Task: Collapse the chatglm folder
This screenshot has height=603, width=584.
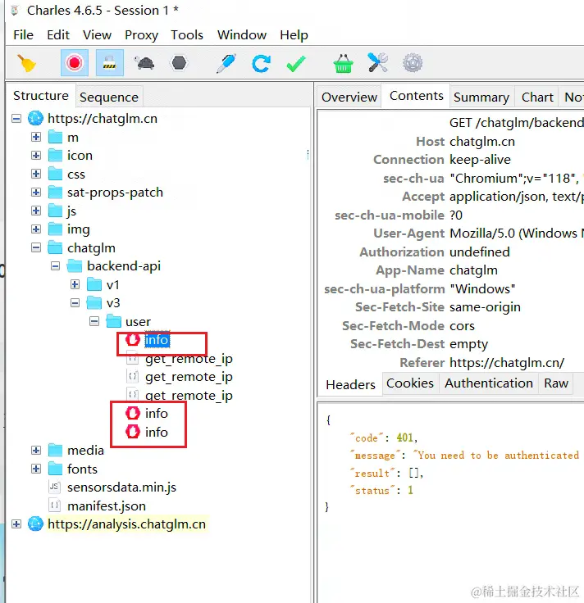Action: point(36,247)
